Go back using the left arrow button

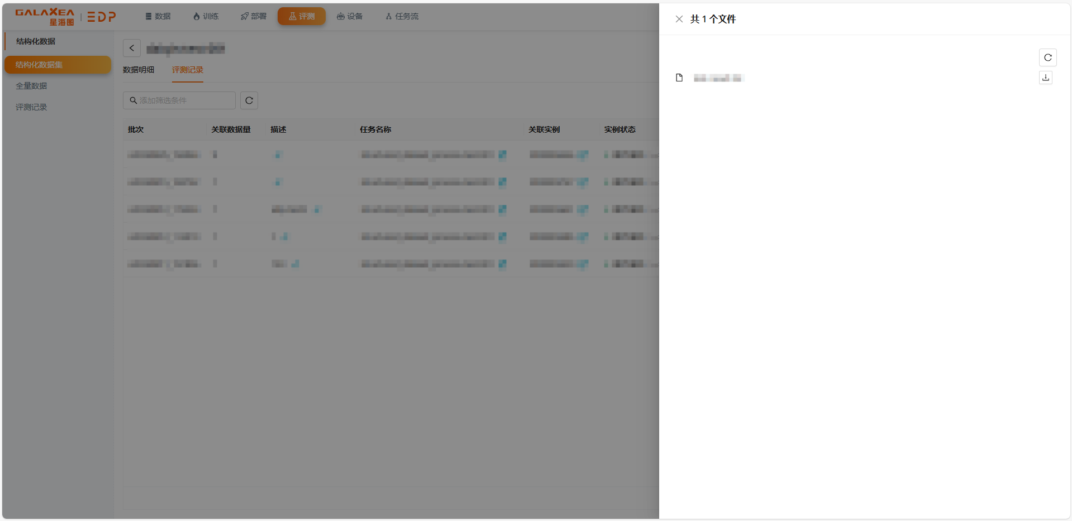click(x=132, y=49)
